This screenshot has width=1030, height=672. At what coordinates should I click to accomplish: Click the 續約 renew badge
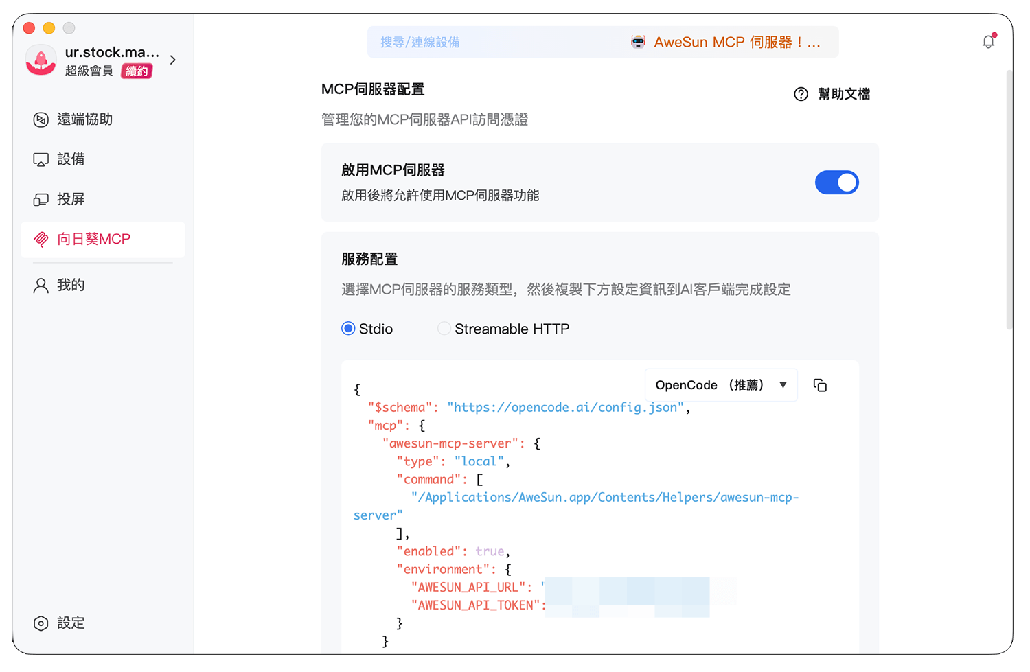[x=137, y=71]
